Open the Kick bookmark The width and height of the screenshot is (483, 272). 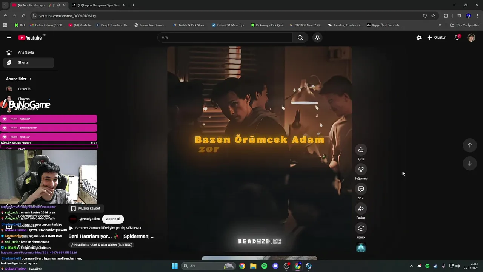20,25
